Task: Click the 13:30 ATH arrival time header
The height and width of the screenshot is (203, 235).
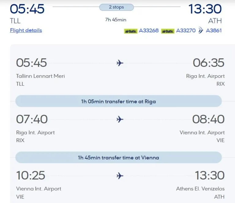Action: pos(205,9)
